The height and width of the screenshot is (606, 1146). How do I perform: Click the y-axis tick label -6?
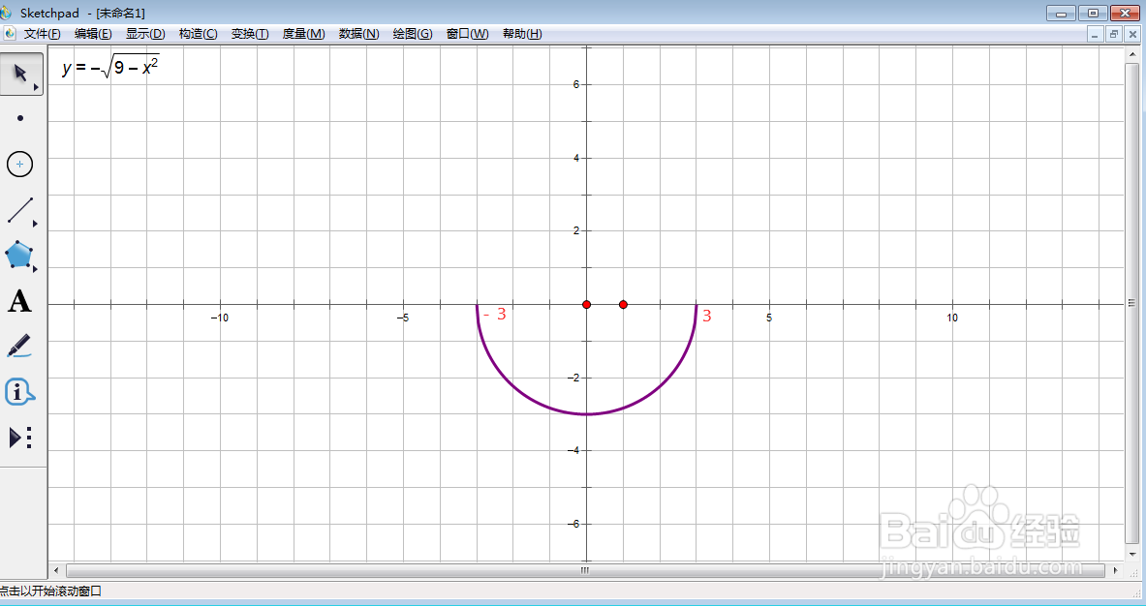pyautogui.click(x=573, y=524)
